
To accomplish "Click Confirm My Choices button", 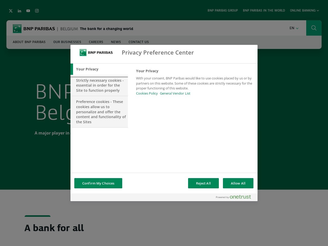I will (x=98, y=183).
